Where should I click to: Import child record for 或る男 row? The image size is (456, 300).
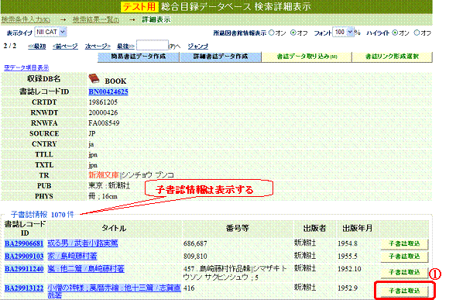point(404,243)
